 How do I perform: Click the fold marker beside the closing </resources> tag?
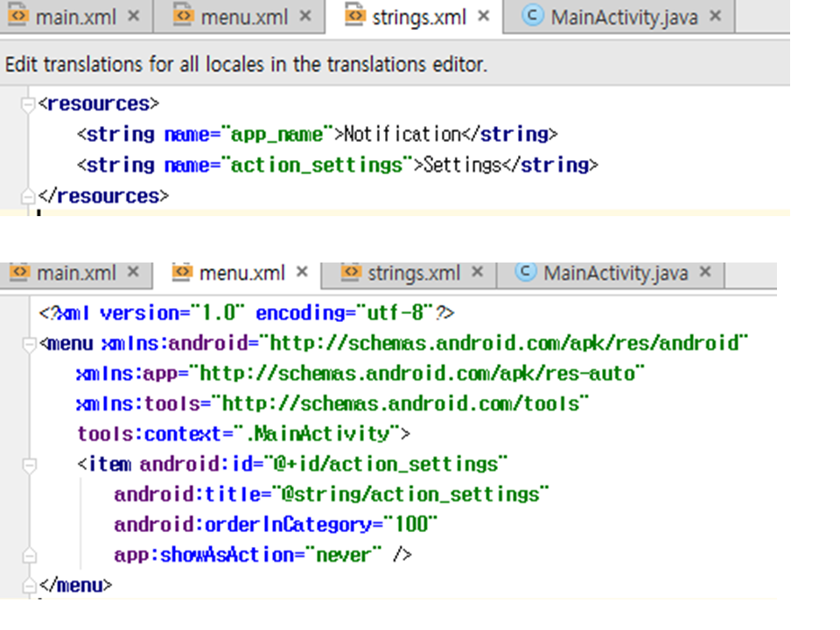(28, 196)
